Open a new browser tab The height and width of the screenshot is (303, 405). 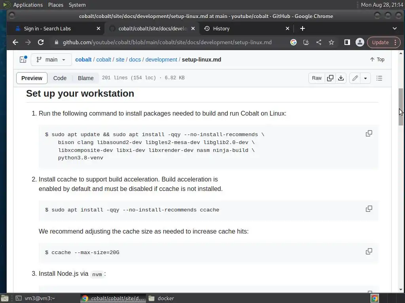[x=303, y=28]
